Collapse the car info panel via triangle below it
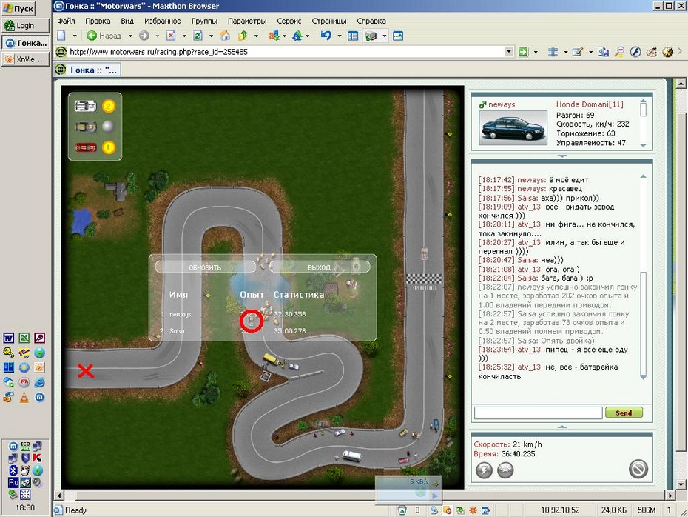 (562, 156)
